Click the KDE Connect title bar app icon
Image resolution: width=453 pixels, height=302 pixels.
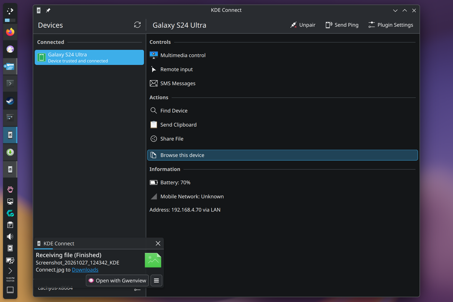click(39, 10)
